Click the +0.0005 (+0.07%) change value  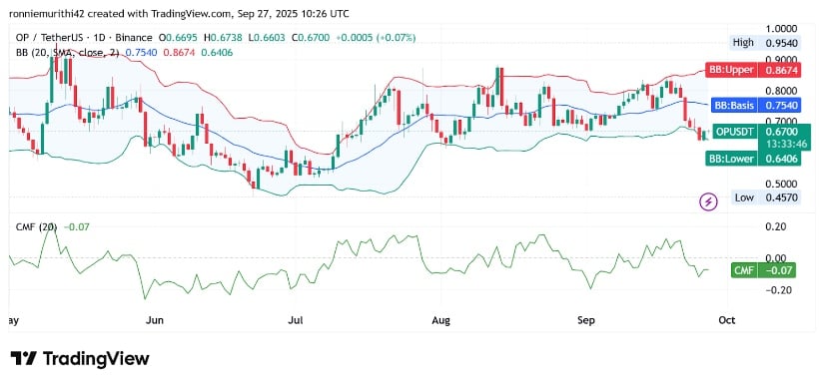377,38
